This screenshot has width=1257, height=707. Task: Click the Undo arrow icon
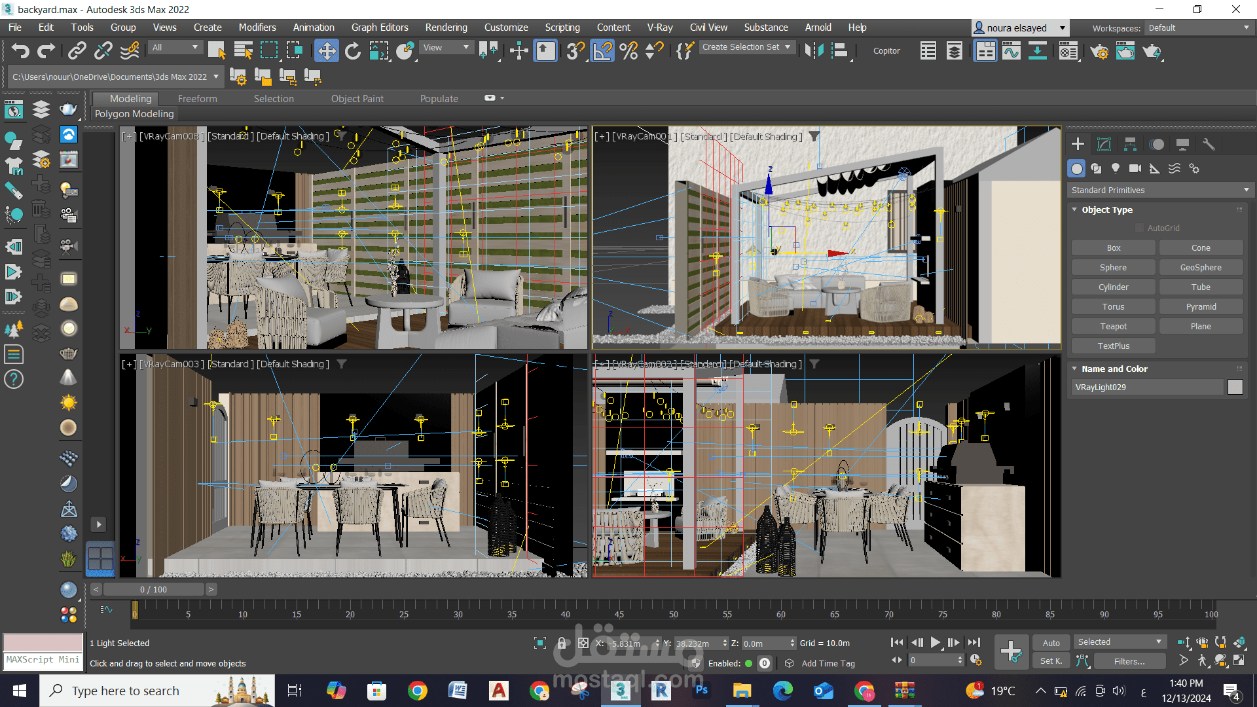click(x=20, y=51)
